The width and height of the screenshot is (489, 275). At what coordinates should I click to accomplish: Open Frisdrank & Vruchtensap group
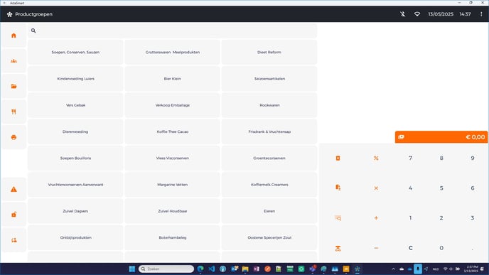click(269, 131)
